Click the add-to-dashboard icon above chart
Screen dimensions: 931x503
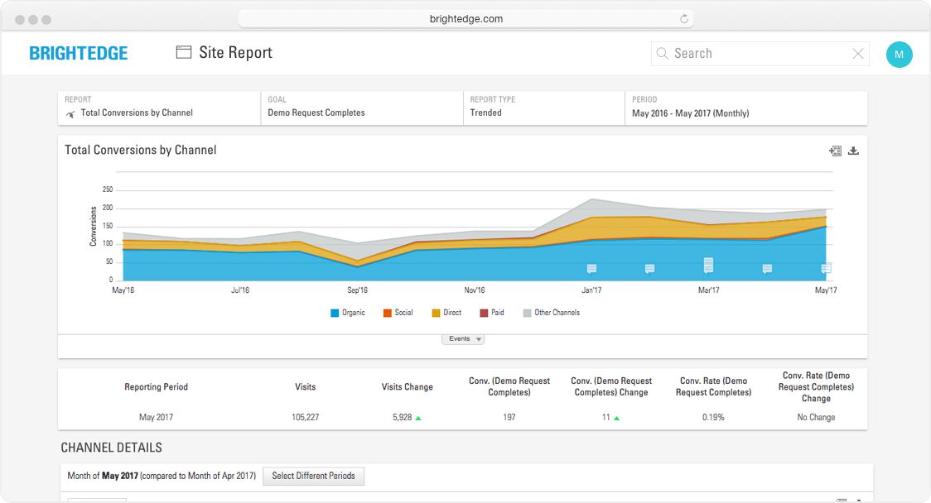tap(835, 151)
